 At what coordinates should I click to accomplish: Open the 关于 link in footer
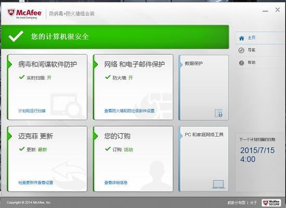pyautogui.click(x=253, y=202)
